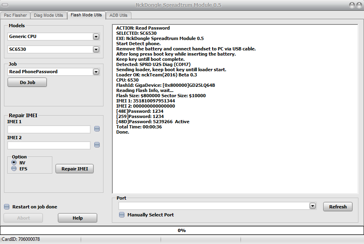Click the log line '[259]Password: 1234'
The height and width of the screenshot is (244, 364).
pyautogui.click(x=140, y=116)
